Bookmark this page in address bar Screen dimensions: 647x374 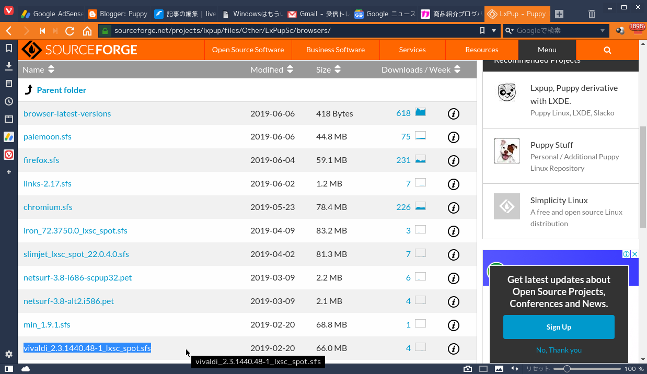[482, 31]
